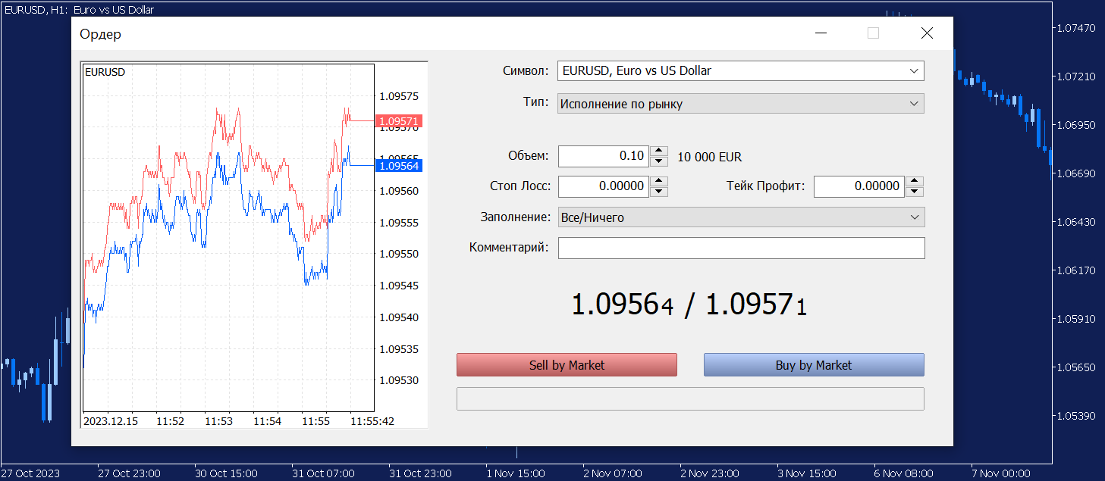Increase Тейк Профит with the up arrow
This screenshot has width=1105, height=481.
point(915,182)
